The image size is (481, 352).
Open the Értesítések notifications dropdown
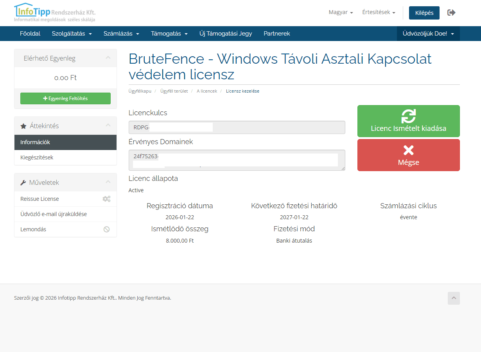379,13
